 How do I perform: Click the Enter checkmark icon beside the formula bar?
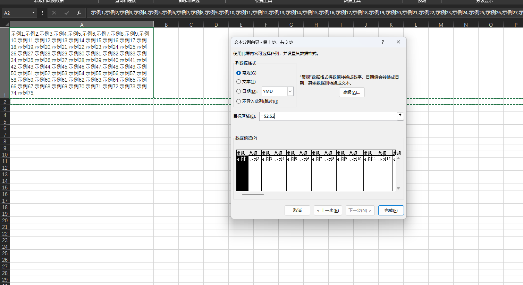tap(66, 12)
